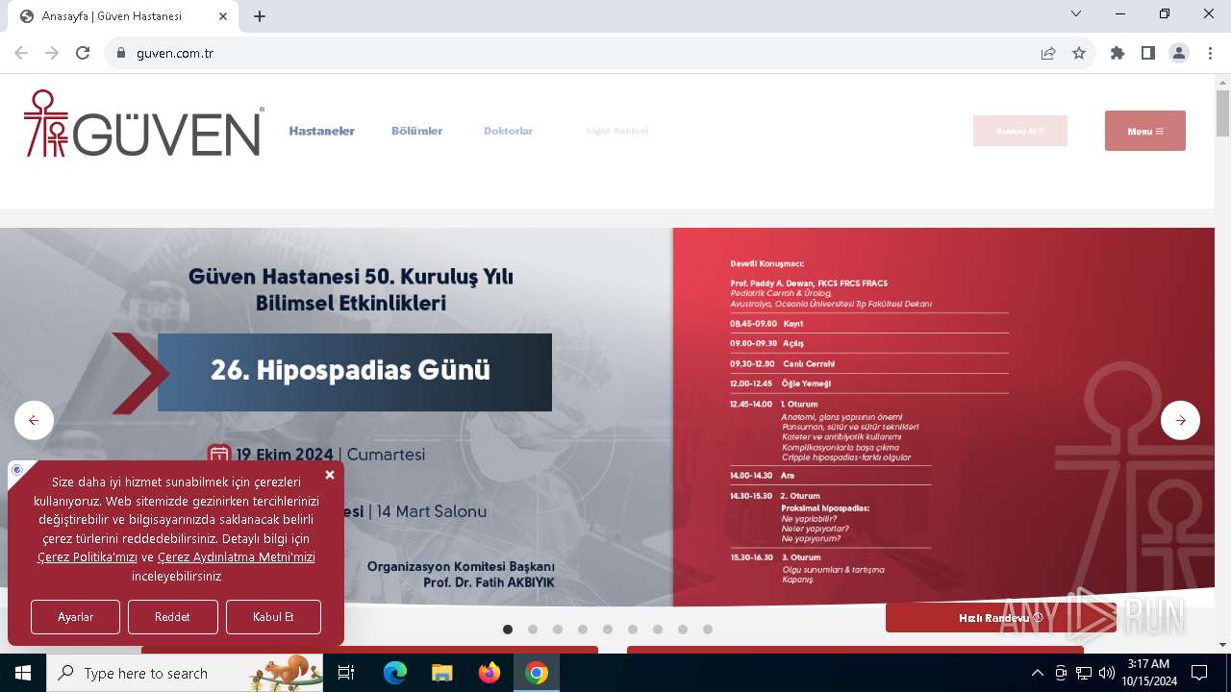Click the address bar URL
This screenshot has width=1231, height=692.
point(175,53)
